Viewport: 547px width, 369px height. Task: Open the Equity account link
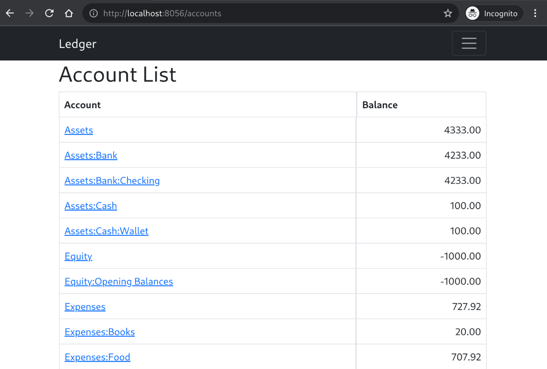tap(78, 256)
